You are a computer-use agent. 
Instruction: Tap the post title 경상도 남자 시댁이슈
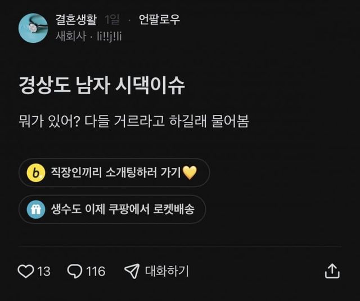[x=102, y=85]
